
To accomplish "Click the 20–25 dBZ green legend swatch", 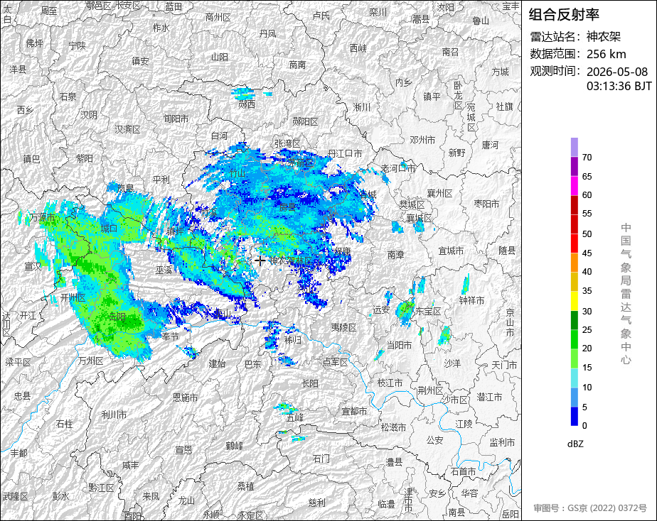I will [x=574, y=339].
